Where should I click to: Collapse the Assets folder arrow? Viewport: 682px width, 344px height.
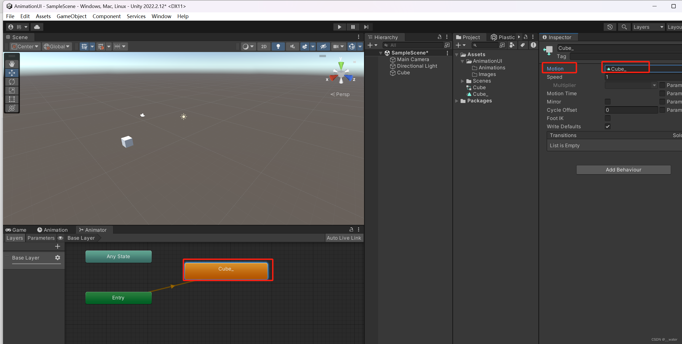[457, 55]
